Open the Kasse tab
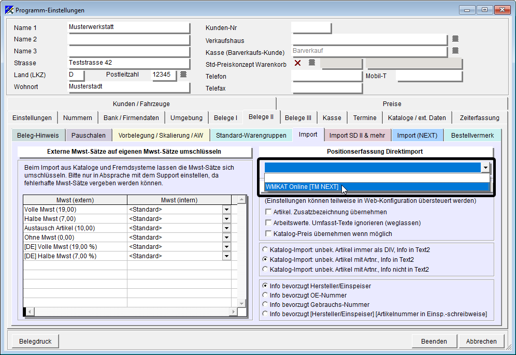Image resolution: width=516 pixels, height=355 pixels. [x=332, y=117]
